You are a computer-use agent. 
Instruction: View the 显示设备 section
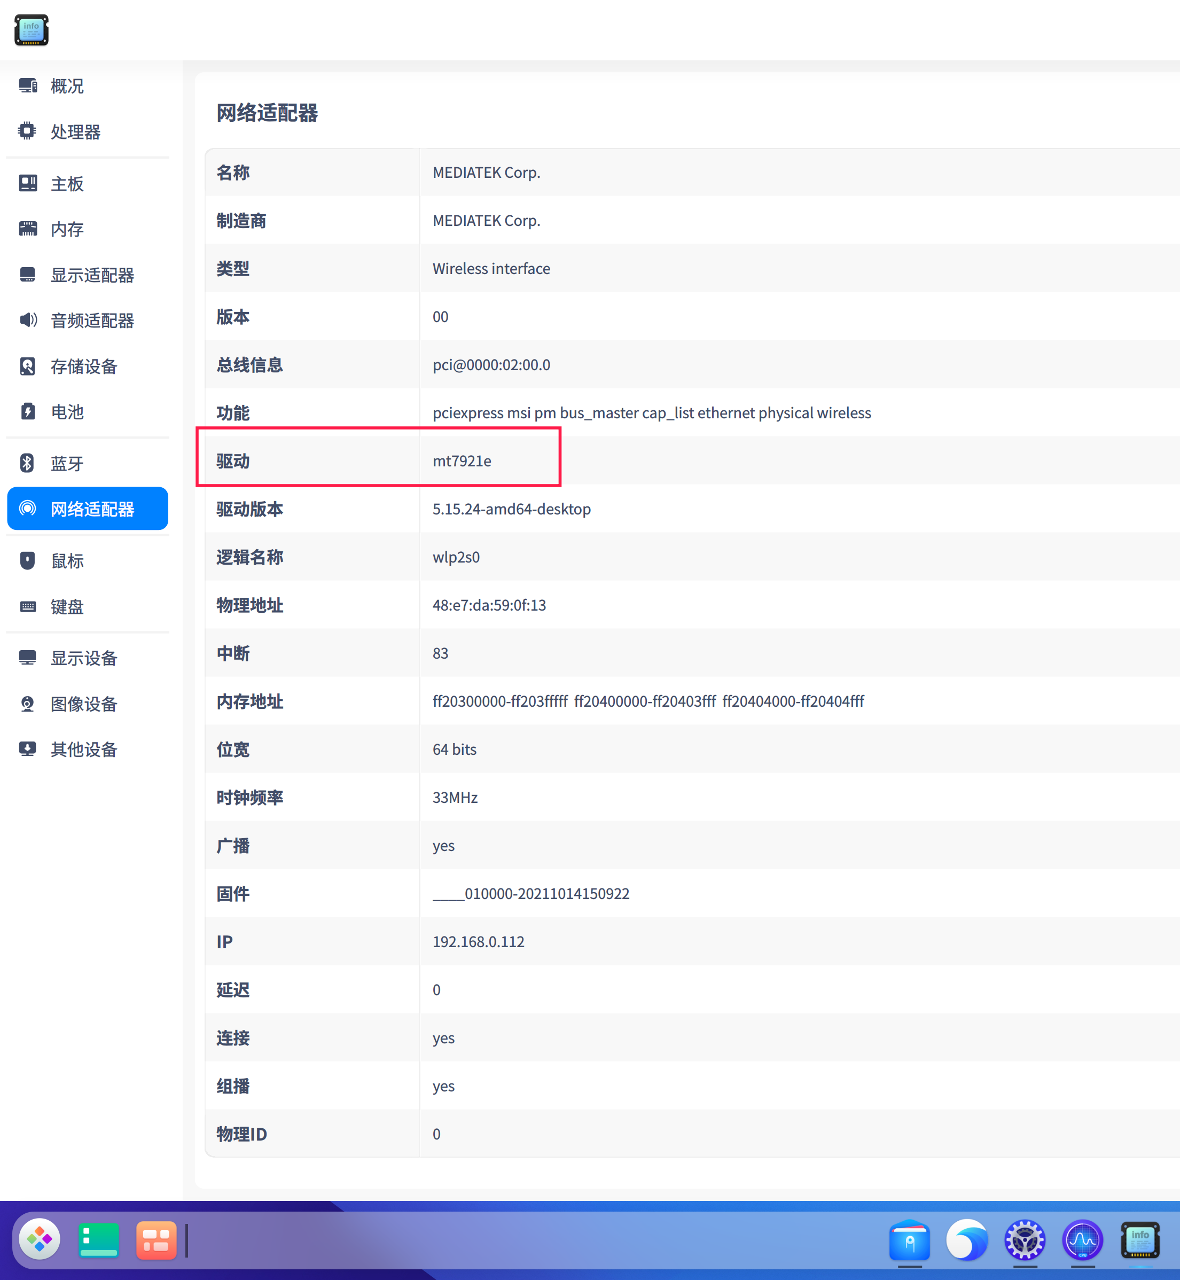(x=83, y=658)
